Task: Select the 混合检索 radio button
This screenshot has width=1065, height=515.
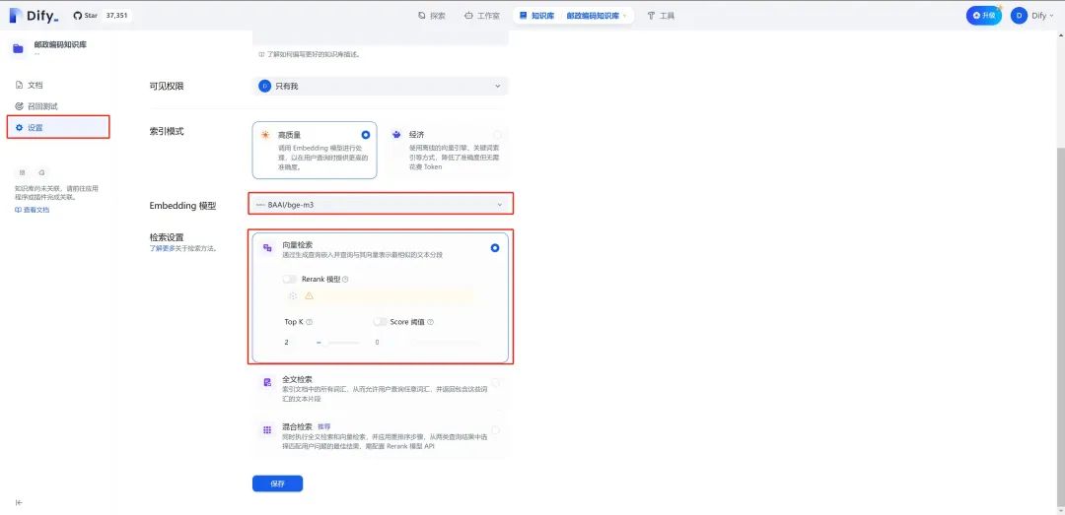Action: (x=495, y=430)
